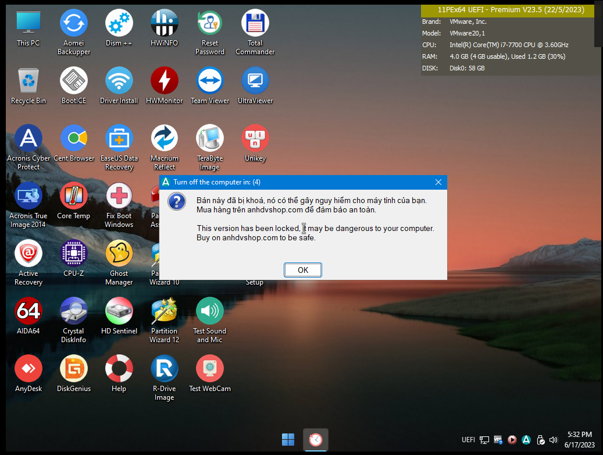Launch HWiNFO from the desktop
Screen dimensions: 603x455
tap(164, 28)
